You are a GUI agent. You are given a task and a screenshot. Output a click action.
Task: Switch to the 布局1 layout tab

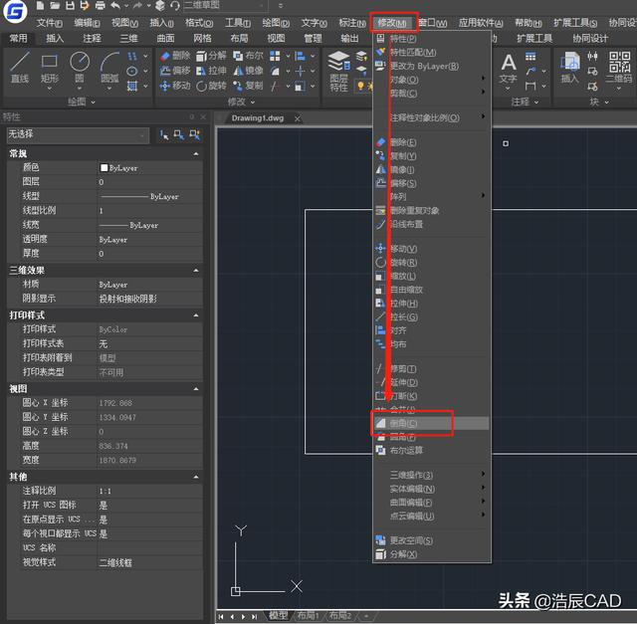tap(308, 615)
